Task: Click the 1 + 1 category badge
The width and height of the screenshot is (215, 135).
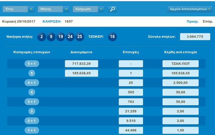Action: tap(32, 130)
